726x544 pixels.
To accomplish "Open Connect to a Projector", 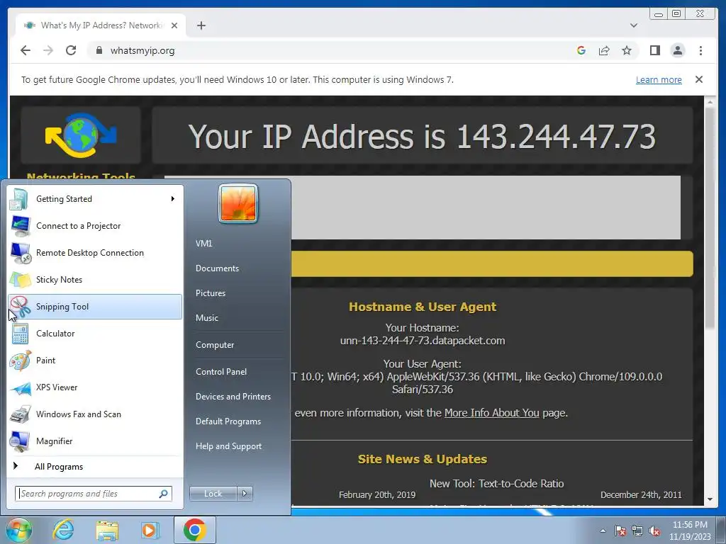I will pos(95,226).
